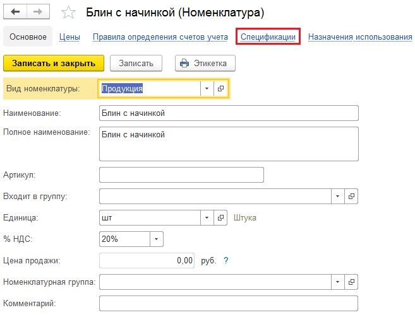
Task: Click the help question mark near Цена продажи
Action: pyautogui.click(x=226, y=260)
